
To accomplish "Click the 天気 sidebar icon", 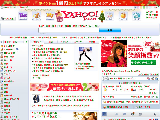I will 2,64.
